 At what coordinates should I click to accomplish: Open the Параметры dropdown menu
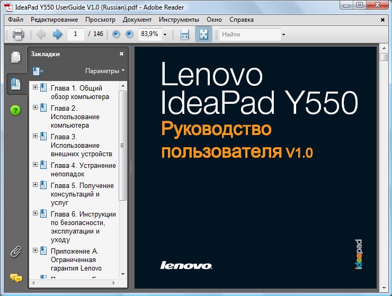click(x=105, y=71)
